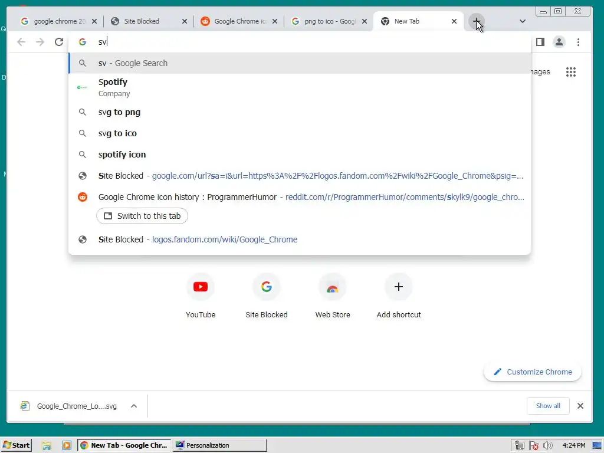
Task: Click the Customize Chrome button
Action: 533,372
